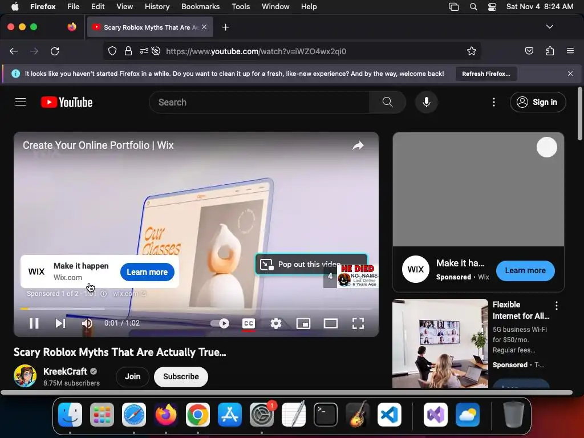Focus the YouTube Search field
584x438 pixels.
tap(259, 102)
